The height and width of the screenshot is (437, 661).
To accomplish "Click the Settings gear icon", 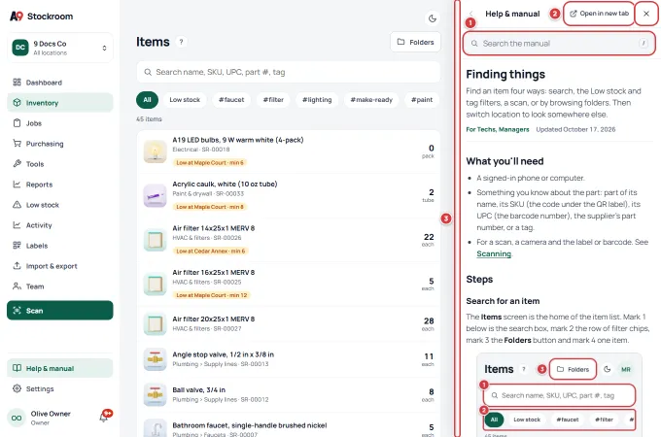I will tap(17, 388).
